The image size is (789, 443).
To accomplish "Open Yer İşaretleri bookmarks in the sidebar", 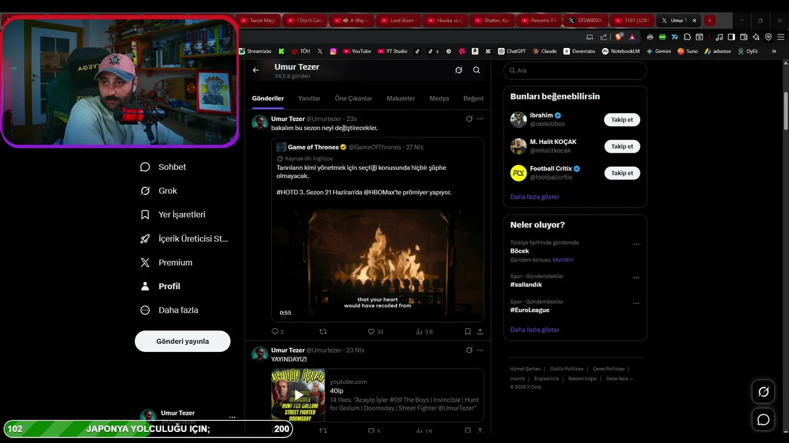I will (x=173, y=215).
